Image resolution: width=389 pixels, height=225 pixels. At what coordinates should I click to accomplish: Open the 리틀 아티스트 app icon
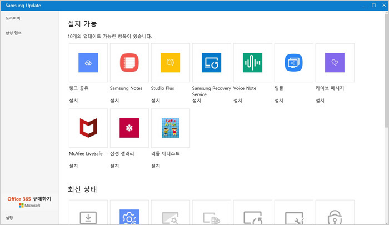coord(171,128)
